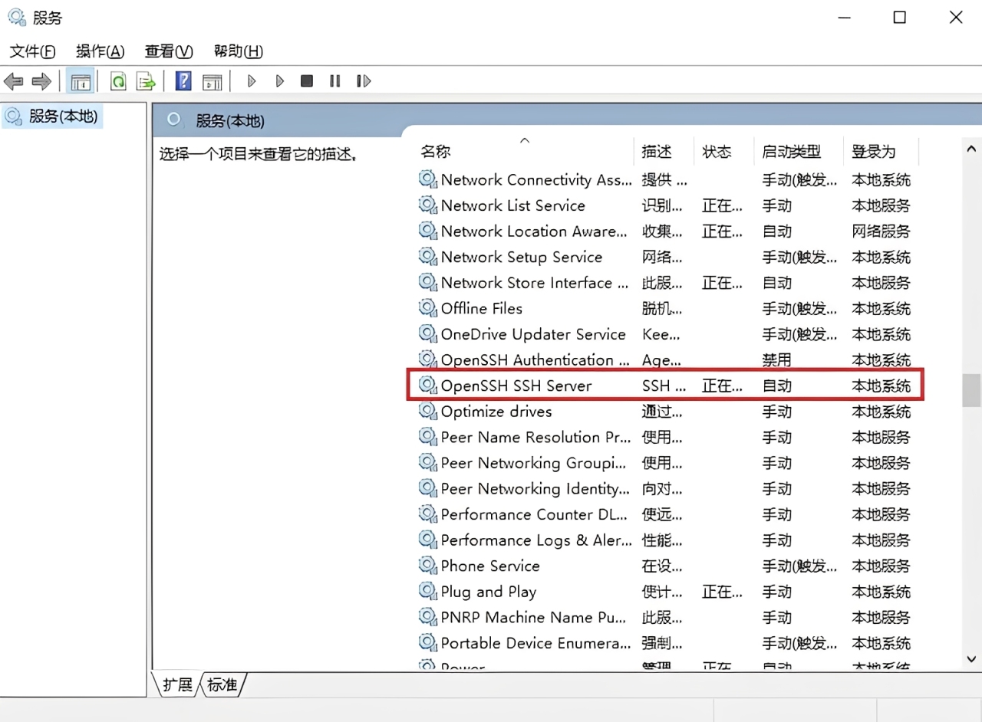Select the Peer Networking Identity... service
Image resolution: width=982 pixels, height=722 pixels.
click(665, 488)
